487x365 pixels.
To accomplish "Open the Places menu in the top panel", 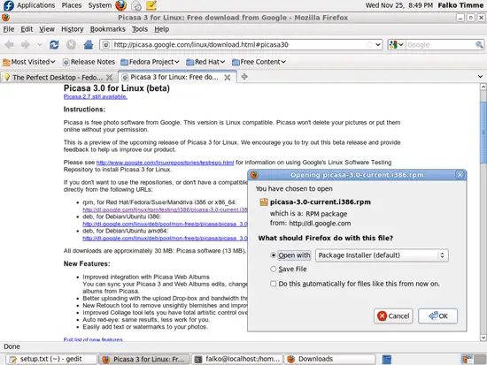I will 72,5.
